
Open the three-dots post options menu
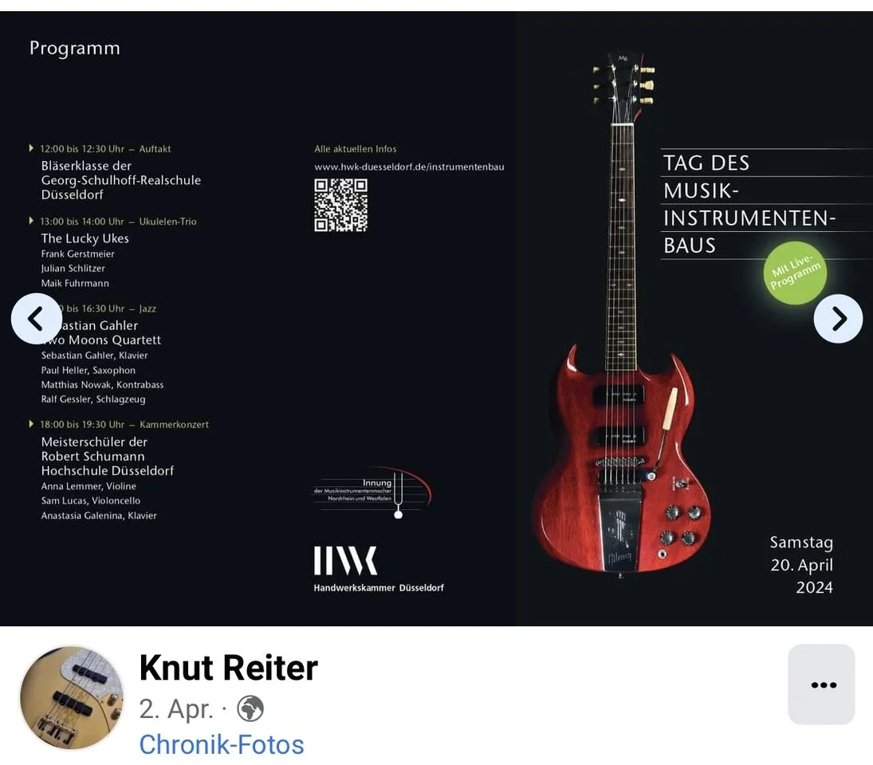[822, 685]
